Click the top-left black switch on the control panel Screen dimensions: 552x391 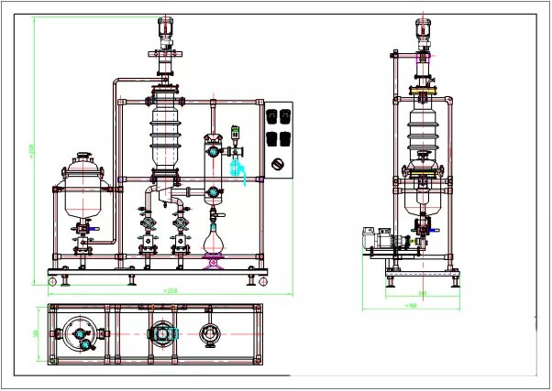tap(272, 116)
